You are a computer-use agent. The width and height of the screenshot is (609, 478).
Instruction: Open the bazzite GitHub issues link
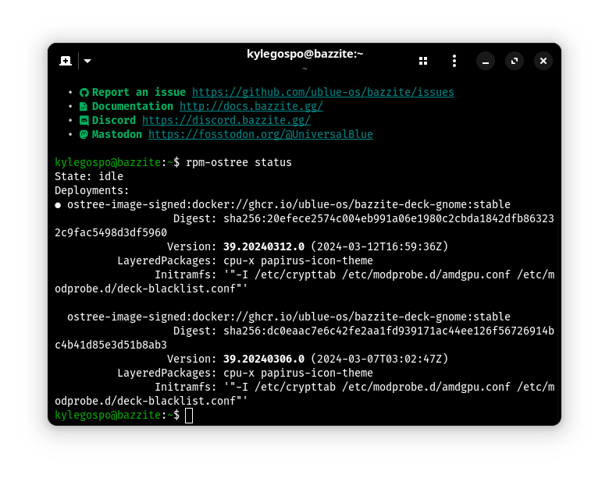[x=323, y=92]
